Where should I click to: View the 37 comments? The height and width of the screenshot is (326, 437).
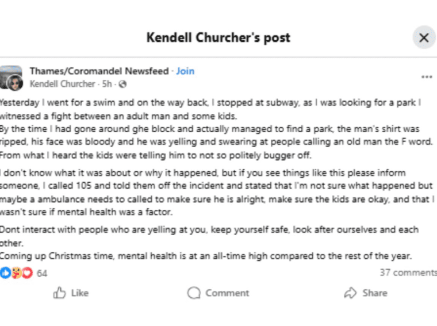tap(408, 273)
